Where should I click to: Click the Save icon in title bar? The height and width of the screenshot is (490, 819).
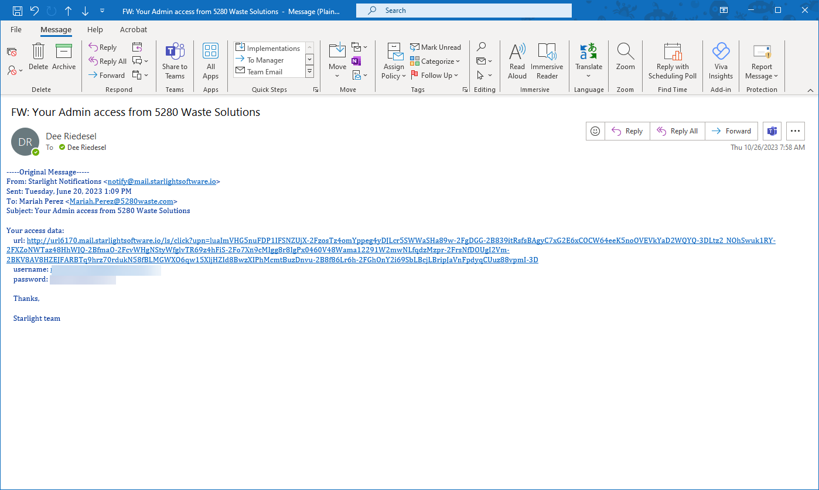coord(18,11)
